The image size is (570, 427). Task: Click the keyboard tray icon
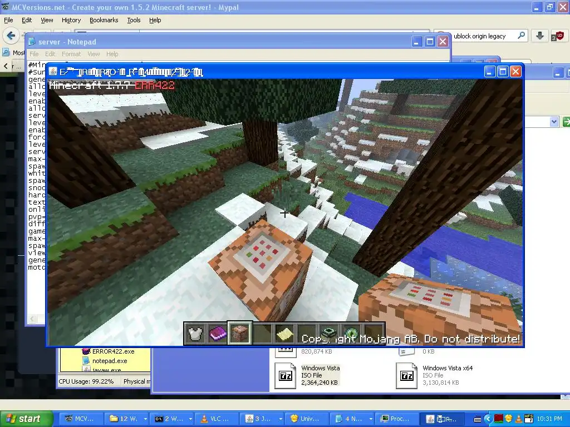pos(478,419)
